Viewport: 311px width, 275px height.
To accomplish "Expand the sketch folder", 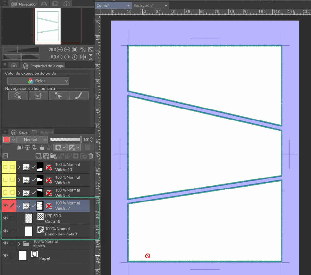I will 19,244.
